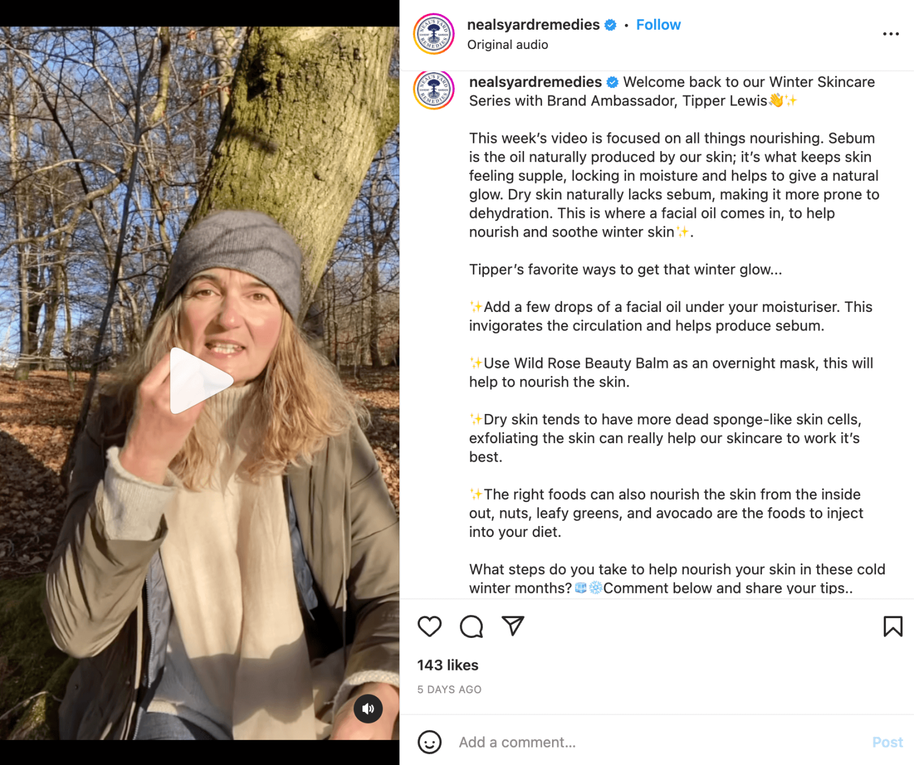The width and height of the screenshot is (914, 765).
Task: Click the verified badge beside header username
Action: pyautogui.click(x=610, y=25)
